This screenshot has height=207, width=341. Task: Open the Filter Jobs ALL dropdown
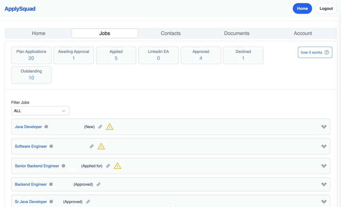(x=40, y=111)
